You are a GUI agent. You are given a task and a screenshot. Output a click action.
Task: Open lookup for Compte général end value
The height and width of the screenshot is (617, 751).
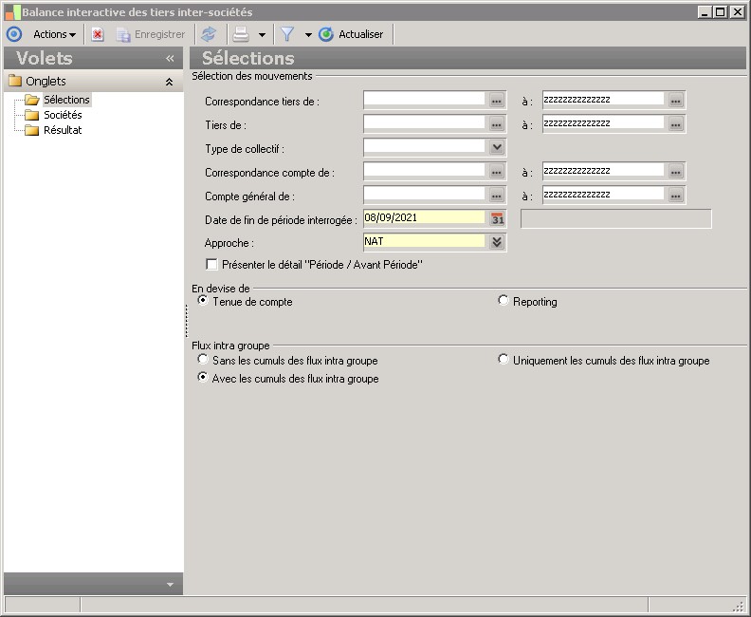coord(675,195)
